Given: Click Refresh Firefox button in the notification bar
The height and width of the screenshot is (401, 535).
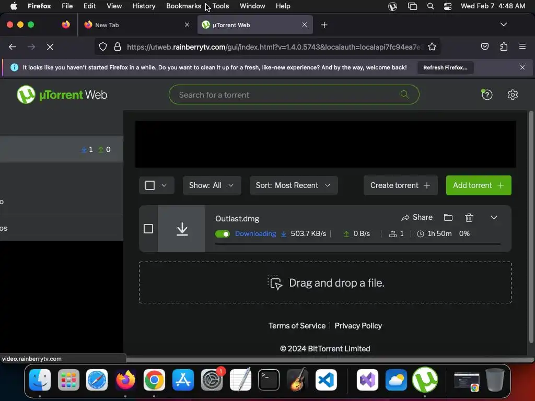Looking at the screenshot, I should coord(445,67).
